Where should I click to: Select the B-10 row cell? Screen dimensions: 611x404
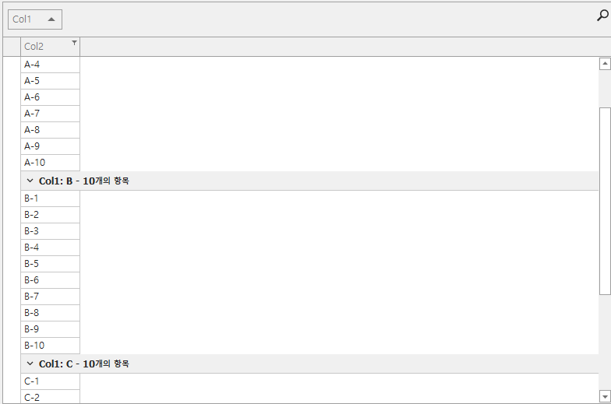[50, 346]
